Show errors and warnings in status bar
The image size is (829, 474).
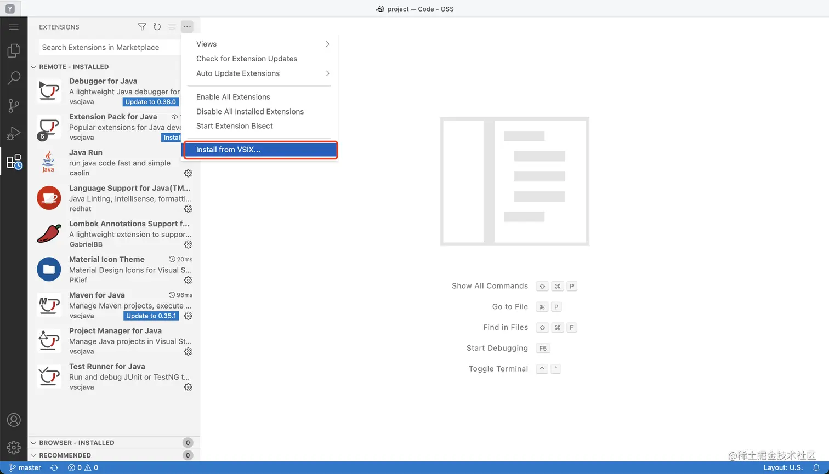(83, 468)
